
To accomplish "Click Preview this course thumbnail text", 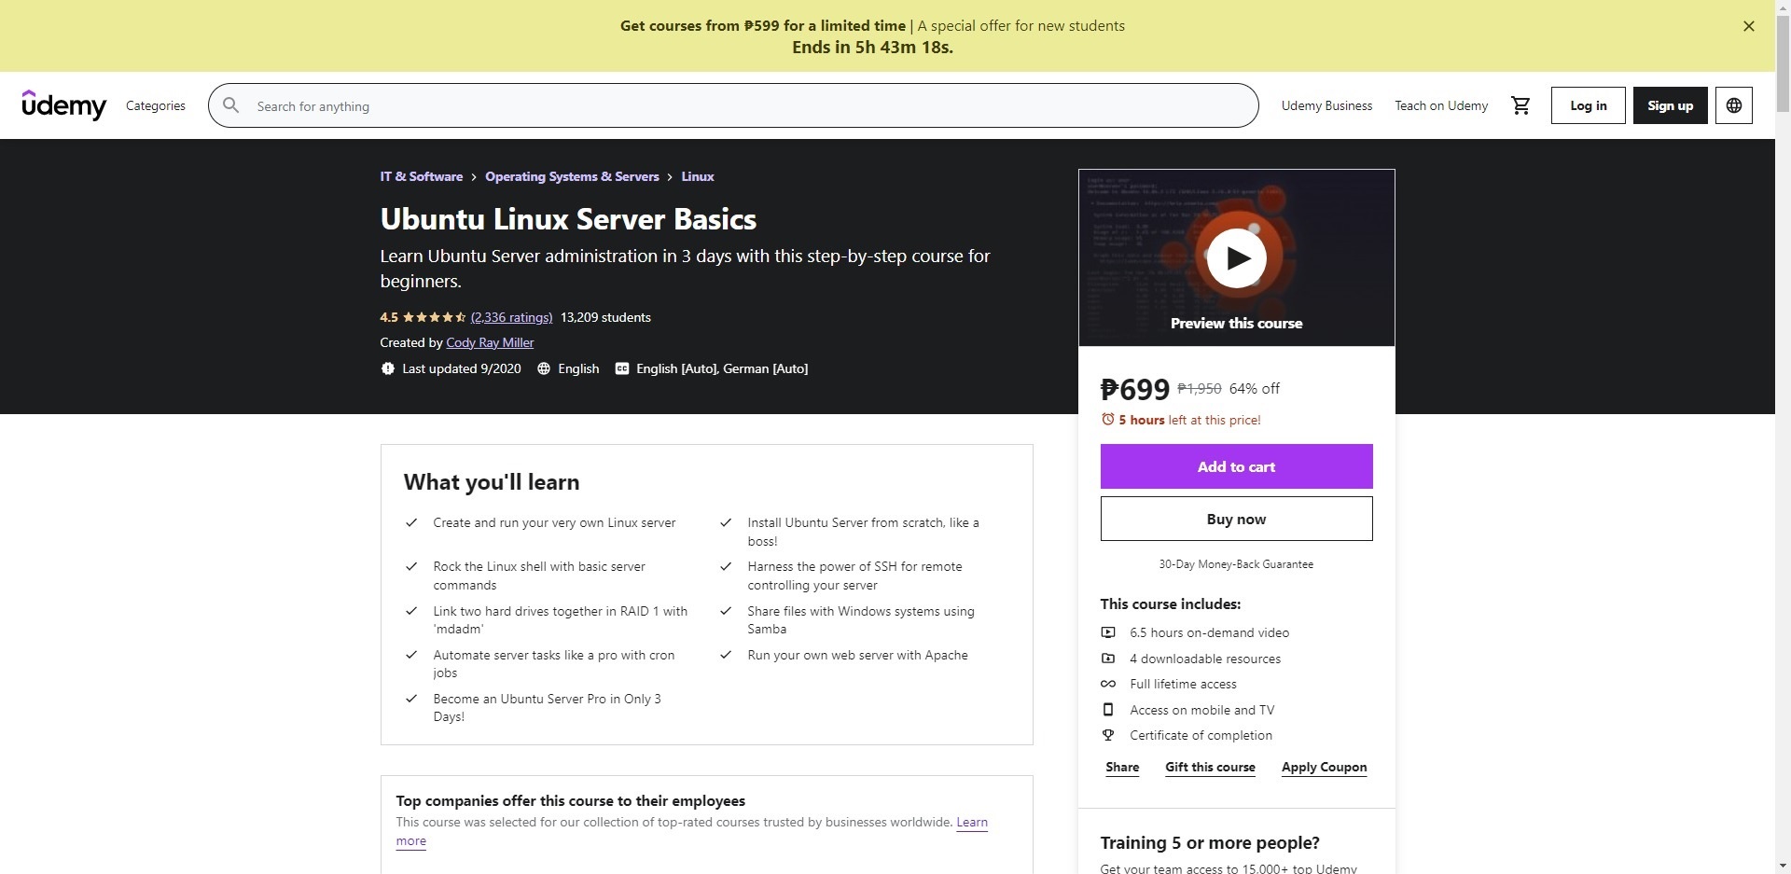I will 1236,323.
